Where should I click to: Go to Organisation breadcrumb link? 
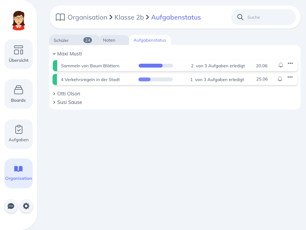click(x=88, y=17)
